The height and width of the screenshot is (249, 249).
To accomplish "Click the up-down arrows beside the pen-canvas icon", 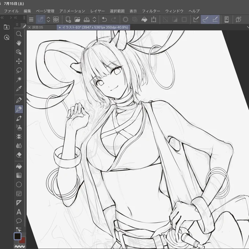I will (48, 19).
